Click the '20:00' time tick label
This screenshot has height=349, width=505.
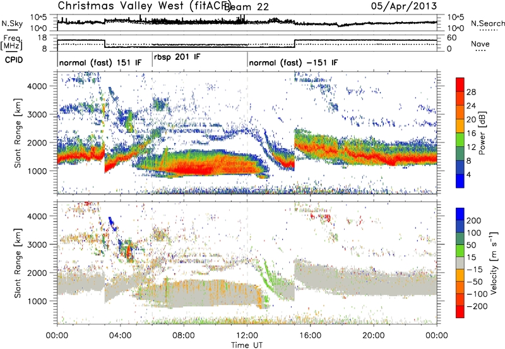pyautogui.click(x=374, y=336)
